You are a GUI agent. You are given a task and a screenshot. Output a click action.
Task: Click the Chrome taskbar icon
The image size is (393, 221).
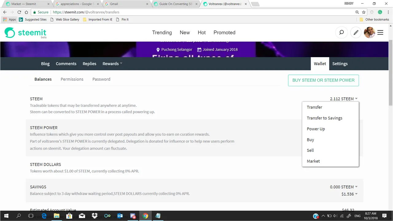145,216
